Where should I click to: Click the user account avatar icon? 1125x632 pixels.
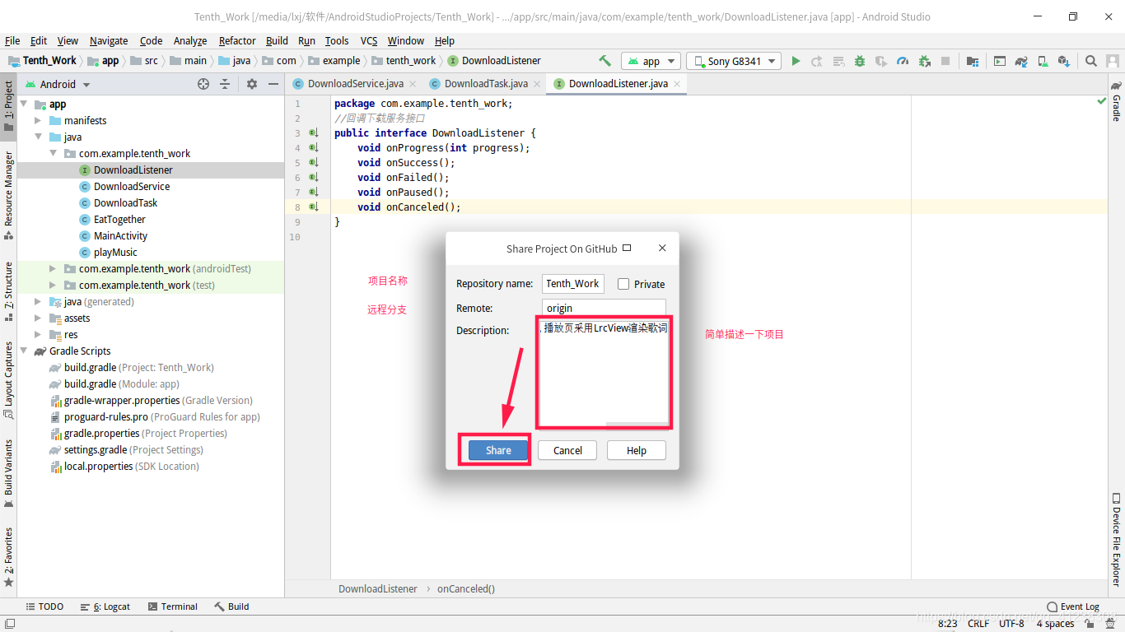pos(1112,61)
